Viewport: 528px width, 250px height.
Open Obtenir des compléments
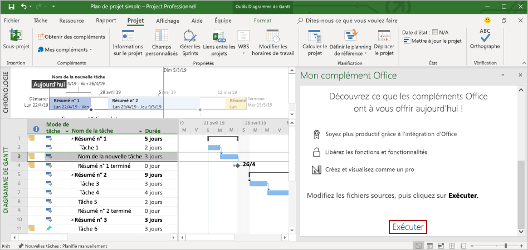pos(71,37)
